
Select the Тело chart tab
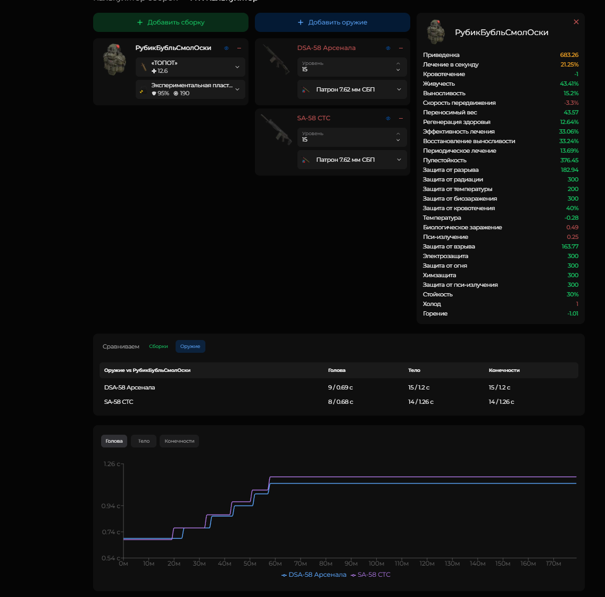pyautogui.click(x=144, y=441)
